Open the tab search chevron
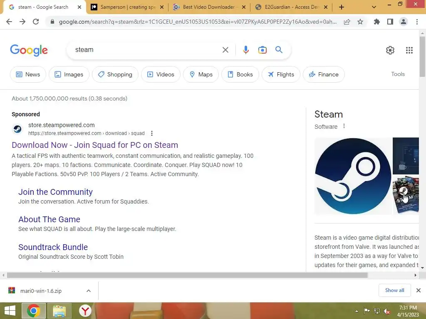Image resolution: width=426 pixels, height=319 pixels. [x=374, y=7]
